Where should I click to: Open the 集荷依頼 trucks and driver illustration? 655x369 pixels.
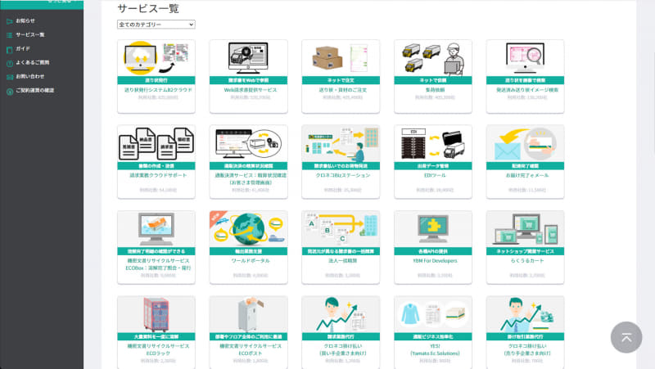pos(433,58)
